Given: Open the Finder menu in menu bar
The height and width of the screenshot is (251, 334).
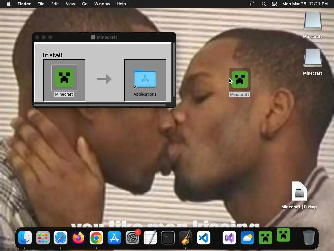Looking at the screenshot, I should coord(24,4).
